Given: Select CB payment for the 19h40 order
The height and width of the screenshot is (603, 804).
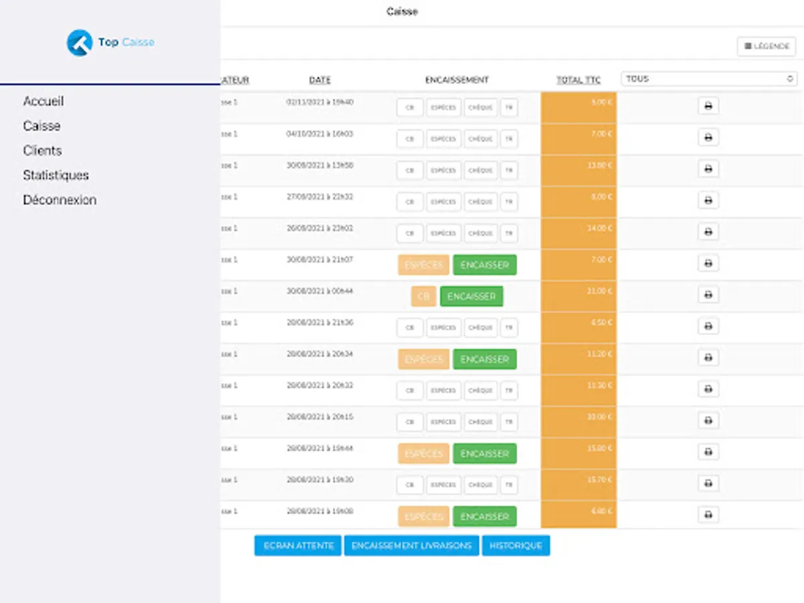Looking at the screenshot, I should (x=410, y=108).
